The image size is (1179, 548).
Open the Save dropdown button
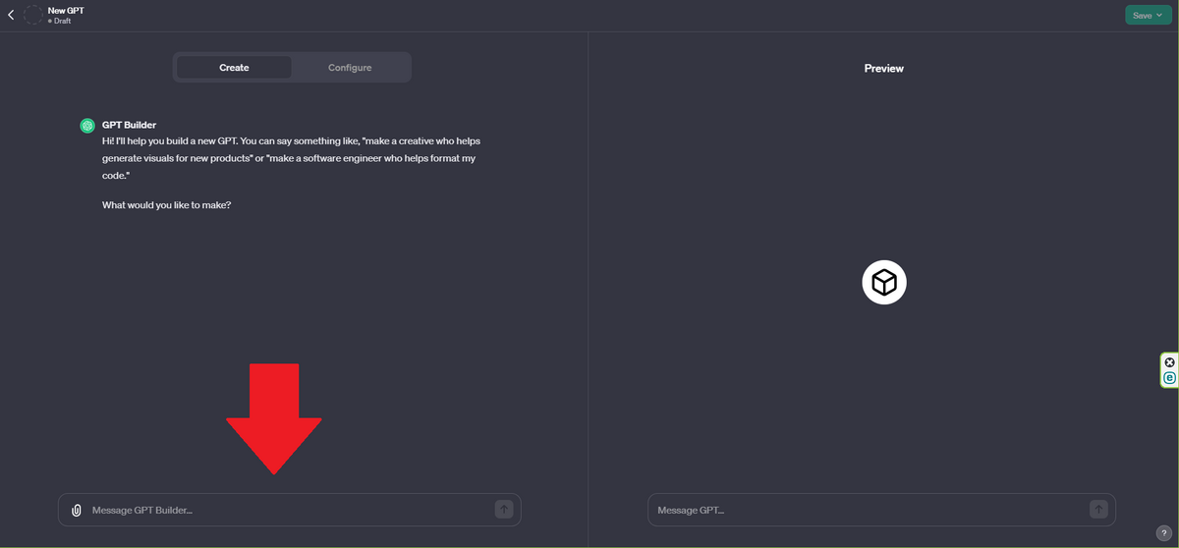point(1147,15)
